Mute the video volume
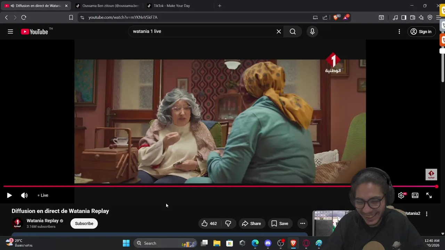Screen dimensions: 445x250 [24, 195]
